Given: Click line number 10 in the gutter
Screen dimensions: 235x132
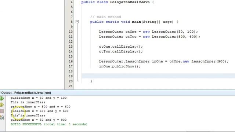Looking at the screenshot, I should tap(71, 32).
